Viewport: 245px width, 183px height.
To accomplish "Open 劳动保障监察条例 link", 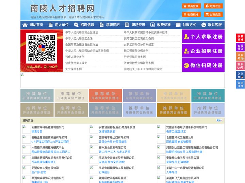I will (x=135, y=57).
